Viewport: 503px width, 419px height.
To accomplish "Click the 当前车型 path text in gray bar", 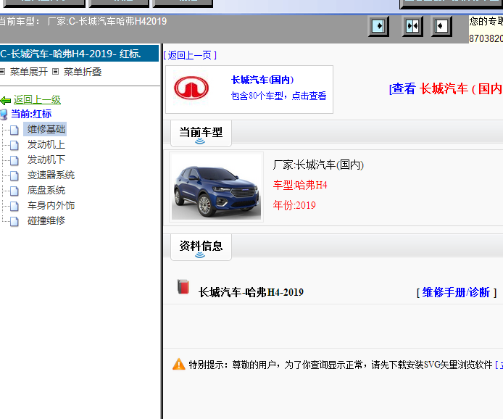I will pos(83,22).
